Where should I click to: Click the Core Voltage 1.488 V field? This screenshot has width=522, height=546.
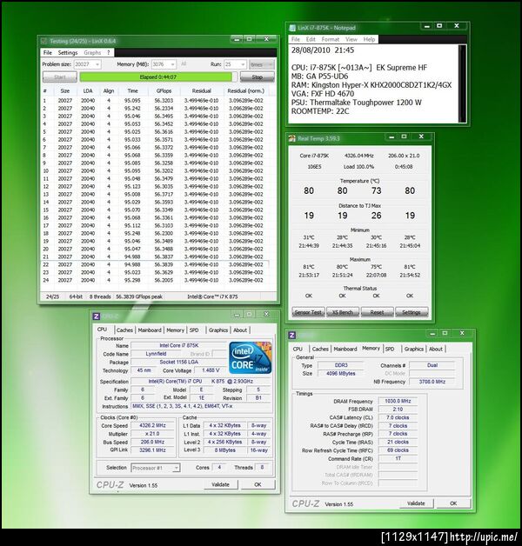tap(211, 370)
